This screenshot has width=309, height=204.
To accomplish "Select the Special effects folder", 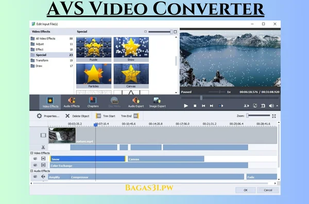I will 52,55.
